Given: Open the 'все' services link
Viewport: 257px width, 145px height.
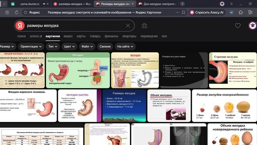Looking at the screenshot, I should click(x=164, y=36).
